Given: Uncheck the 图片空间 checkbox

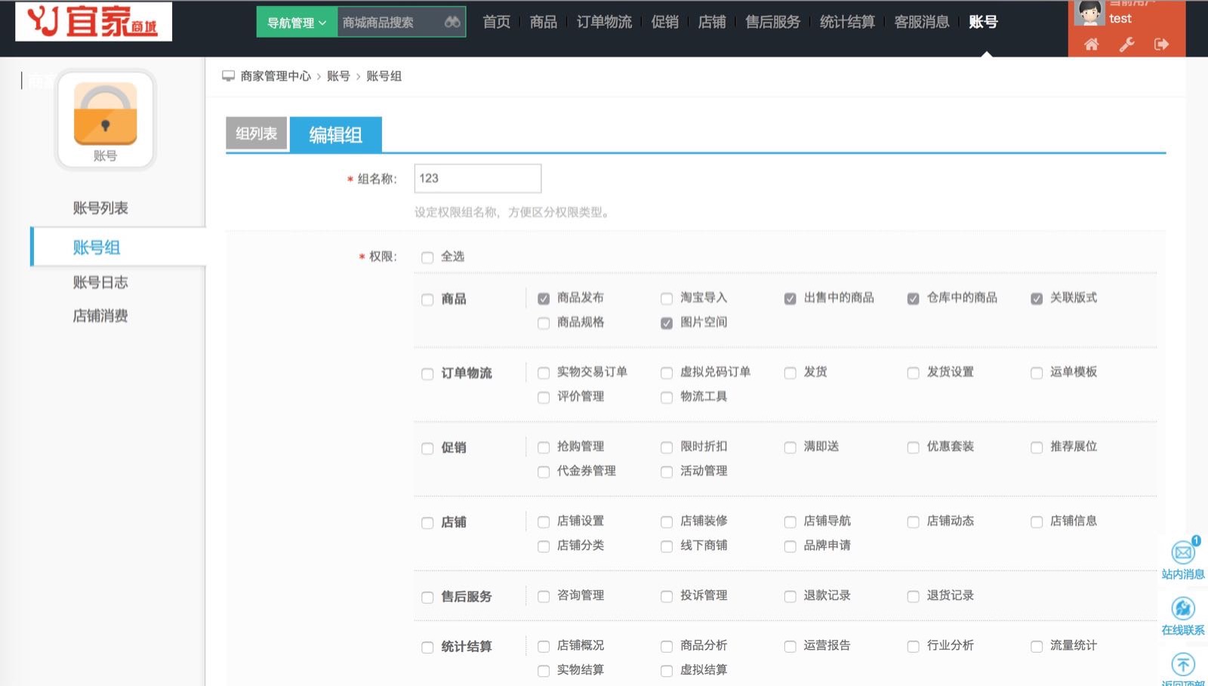Looking at the screenshot, I should pos(667,323).
